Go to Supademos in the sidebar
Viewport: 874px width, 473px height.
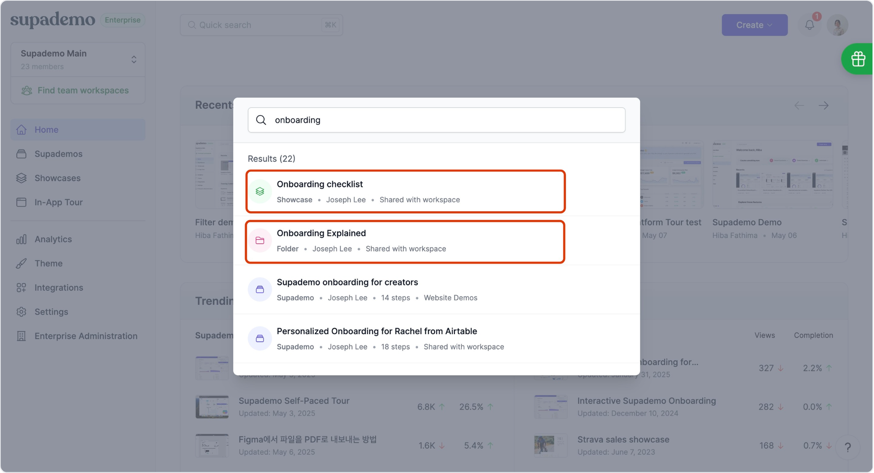click(x=78, y=154)
